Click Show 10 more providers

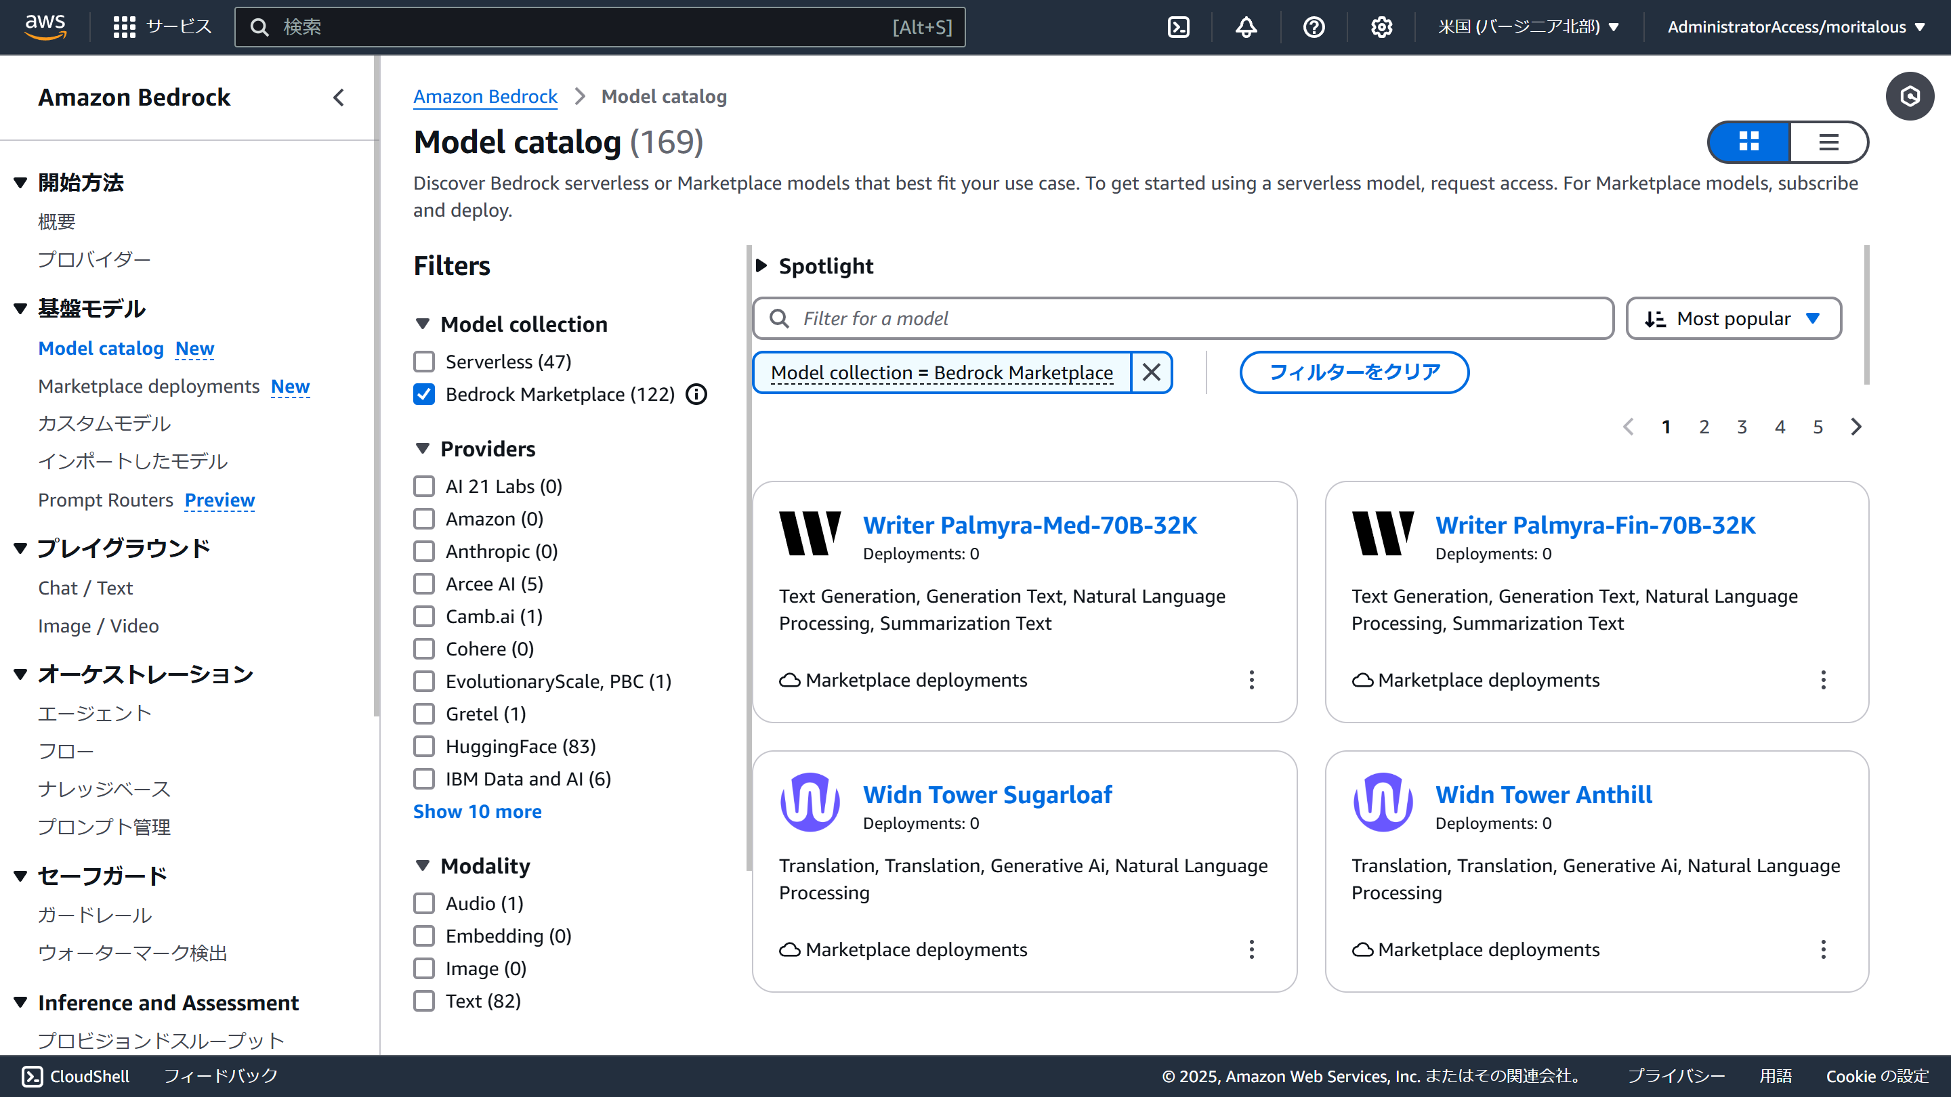477,812
